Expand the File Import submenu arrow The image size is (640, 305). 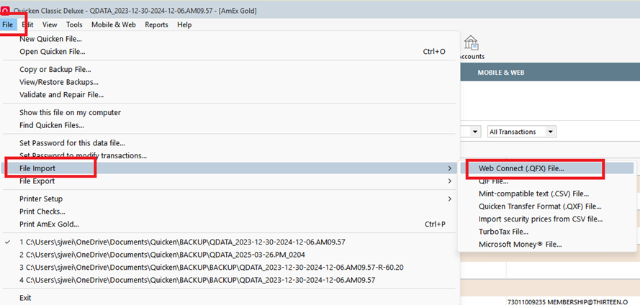coord(450,168)
